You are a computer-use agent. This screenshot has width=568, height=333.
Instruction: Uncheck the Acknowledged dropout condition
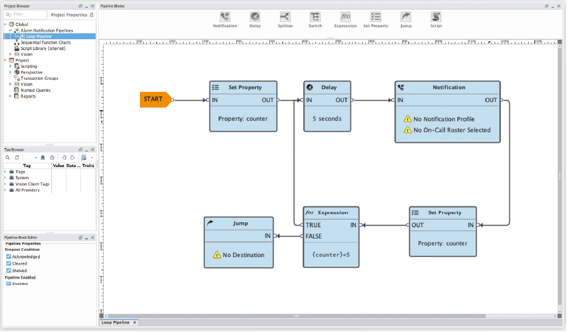click(x=9, y=257)
